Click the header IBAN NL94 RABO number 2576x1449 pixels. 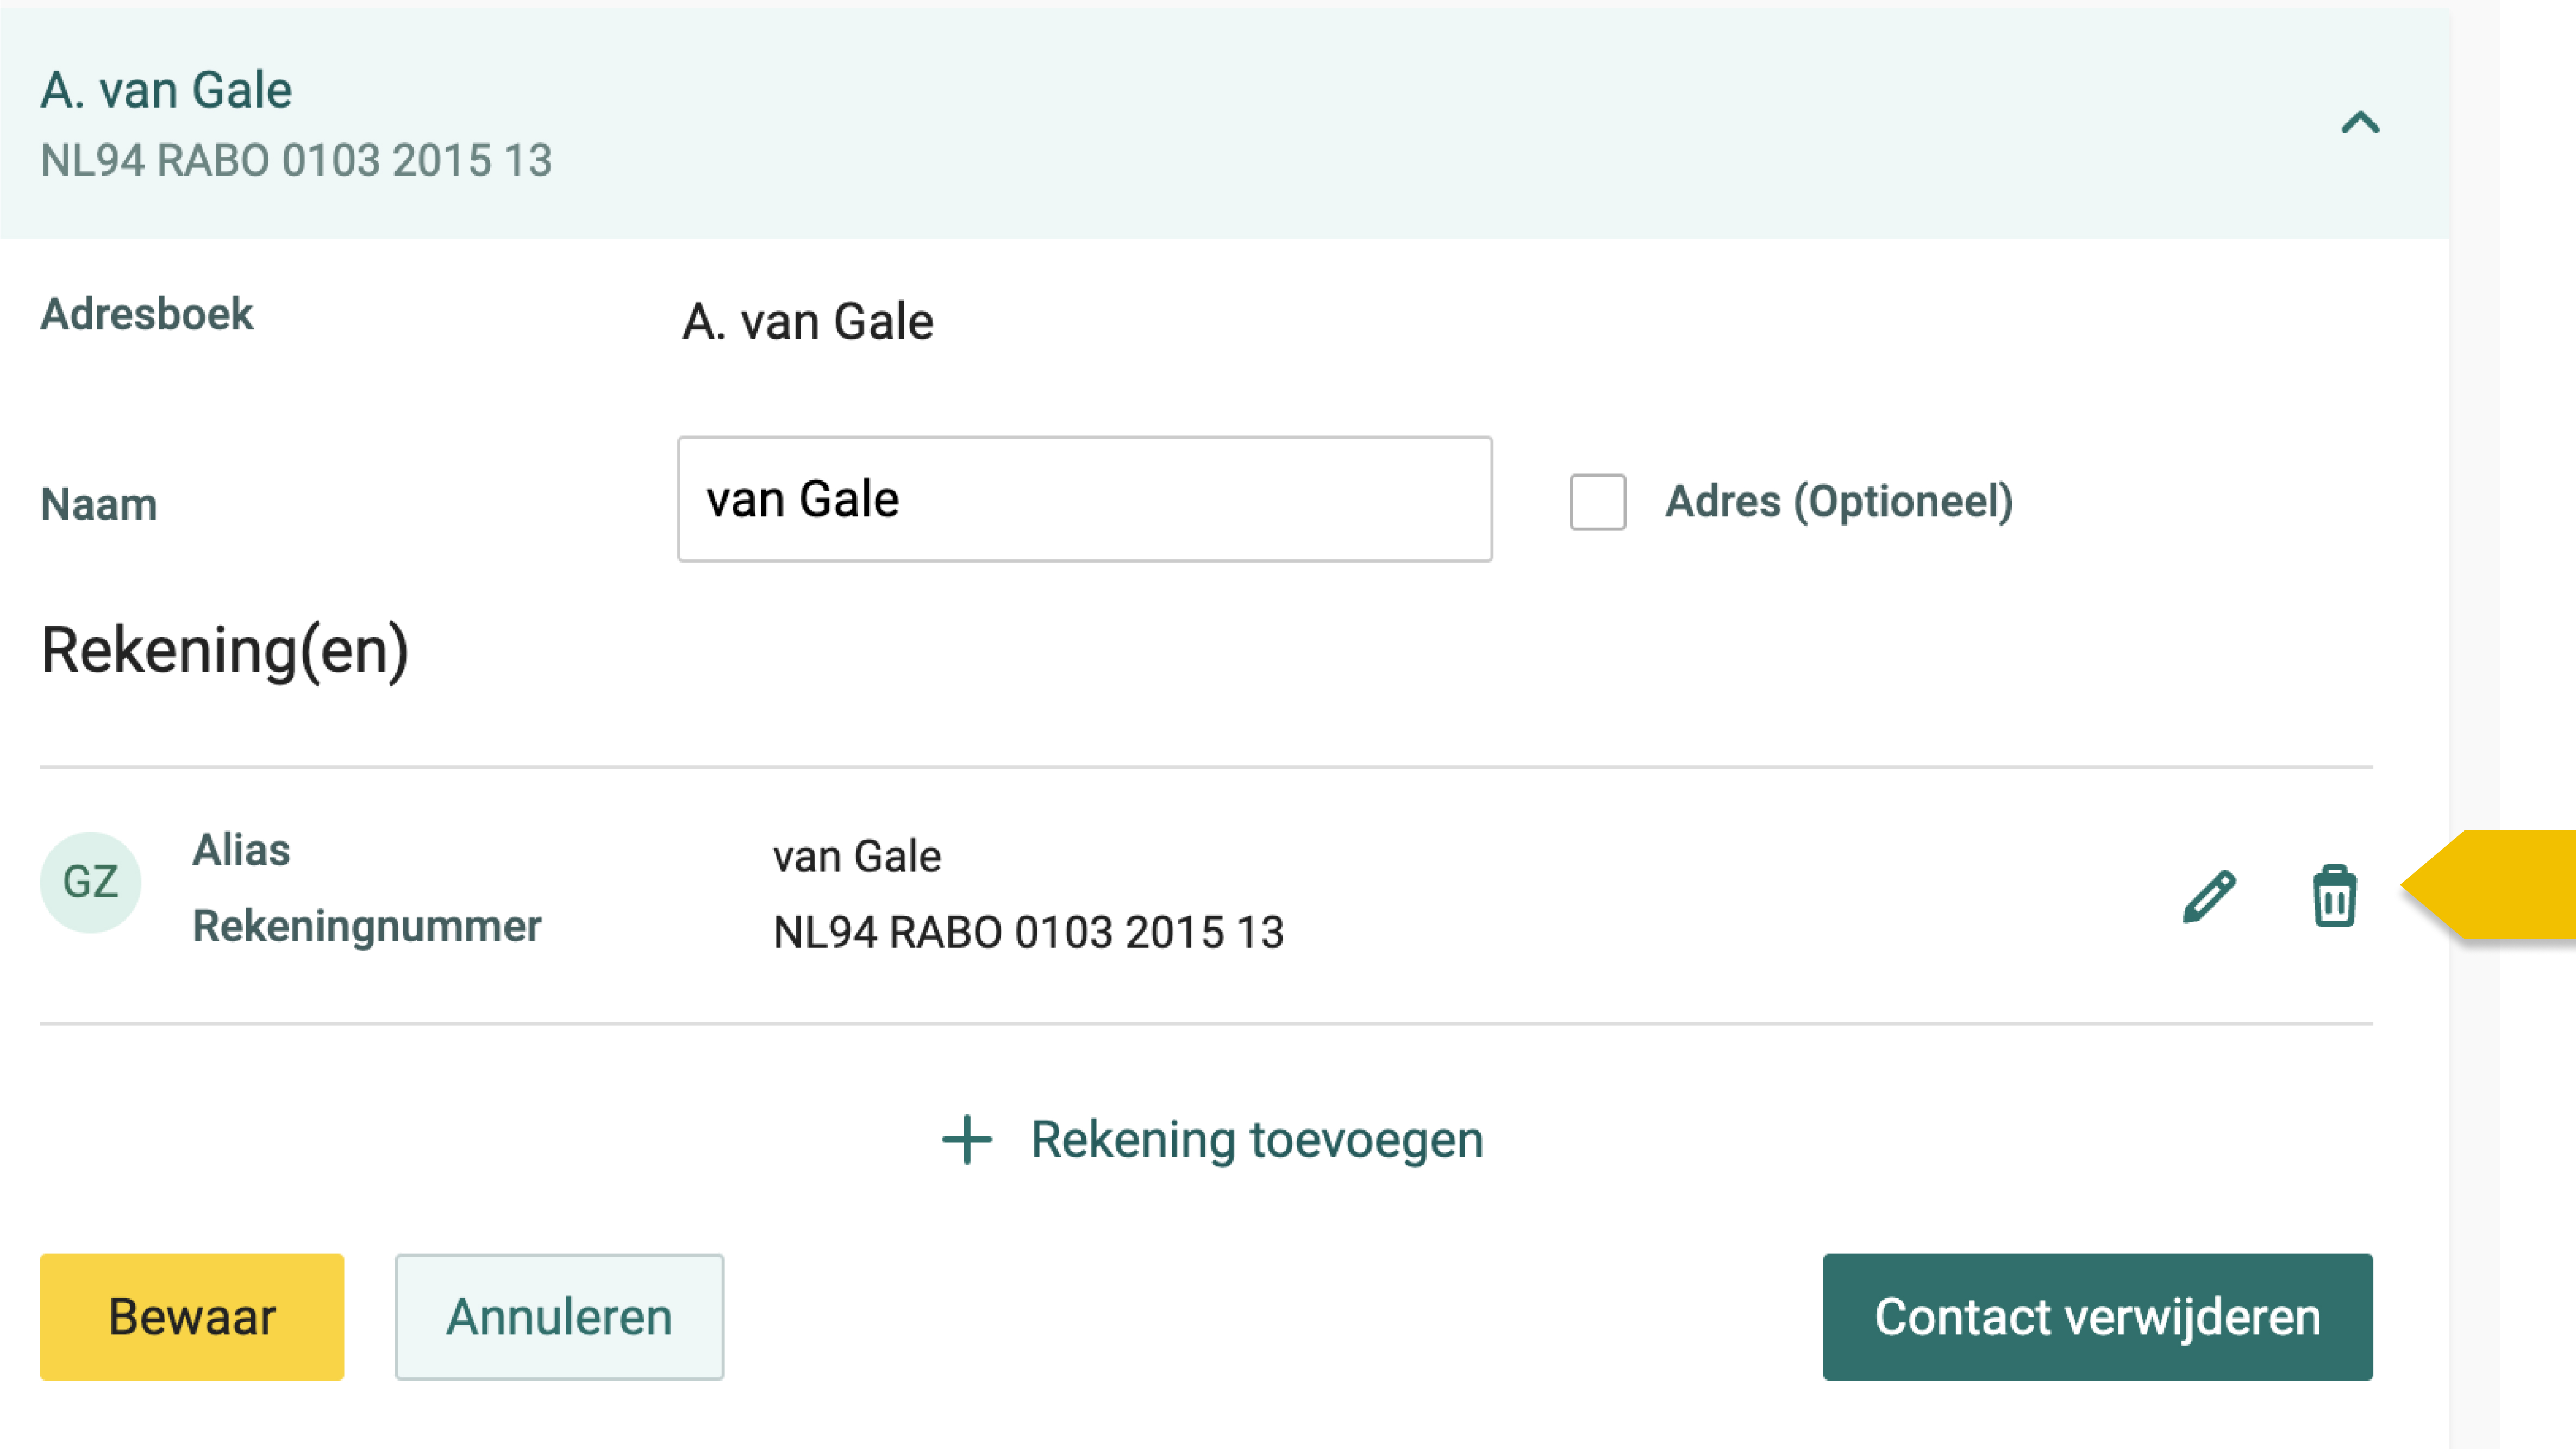pyautogui.click(x=296, y=160)
